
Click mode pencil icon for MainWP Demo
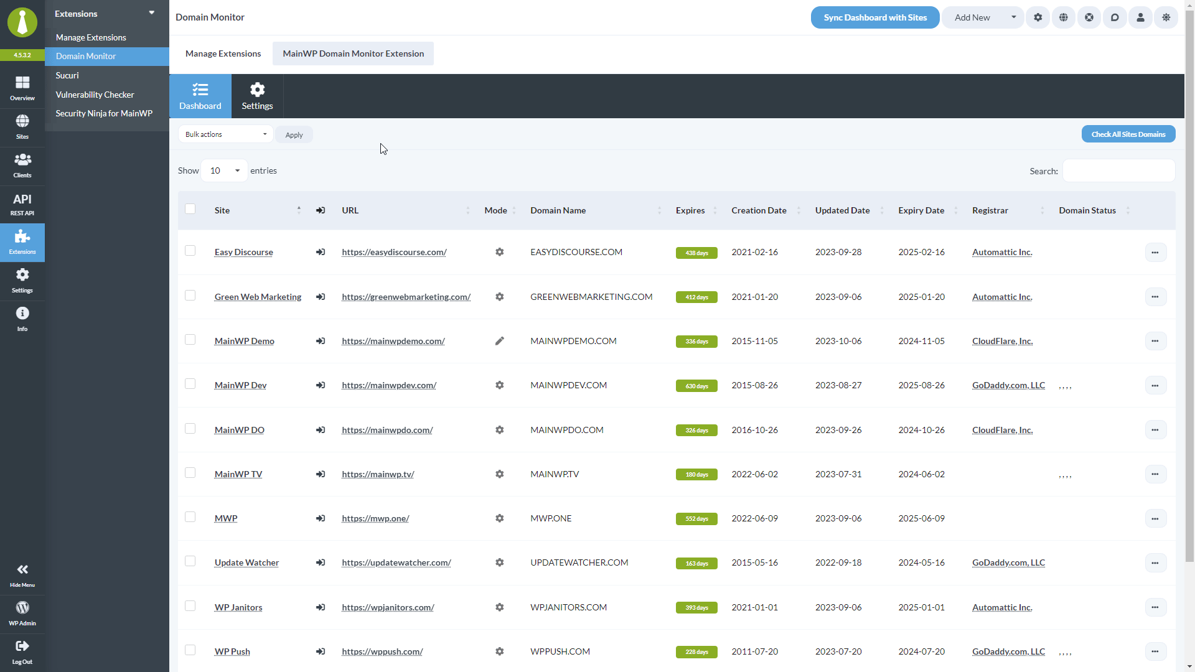499,341
